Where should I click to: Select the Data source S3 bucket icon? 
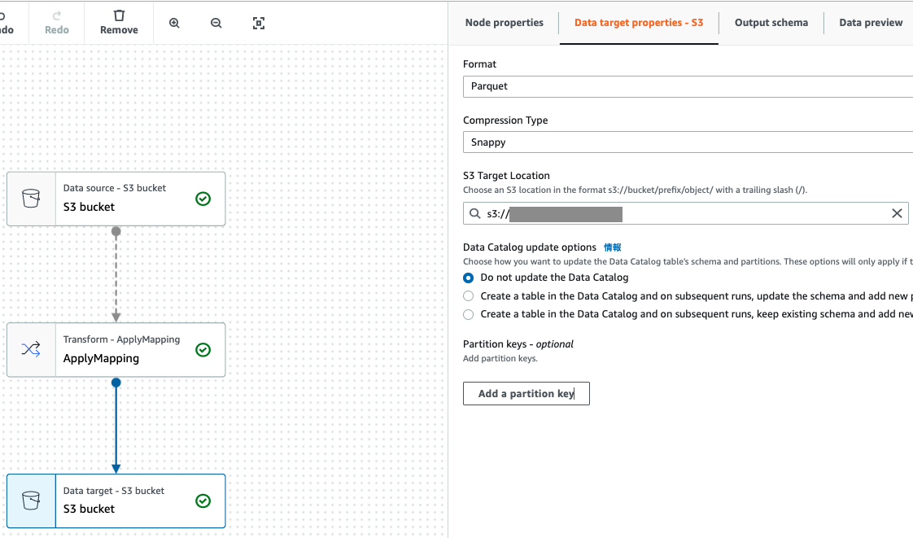click(x=31, y=199)
